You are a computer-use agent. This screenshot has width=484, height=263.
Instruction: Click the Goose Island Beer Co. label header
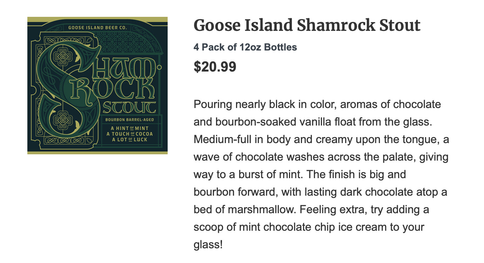tap(98, 28)
